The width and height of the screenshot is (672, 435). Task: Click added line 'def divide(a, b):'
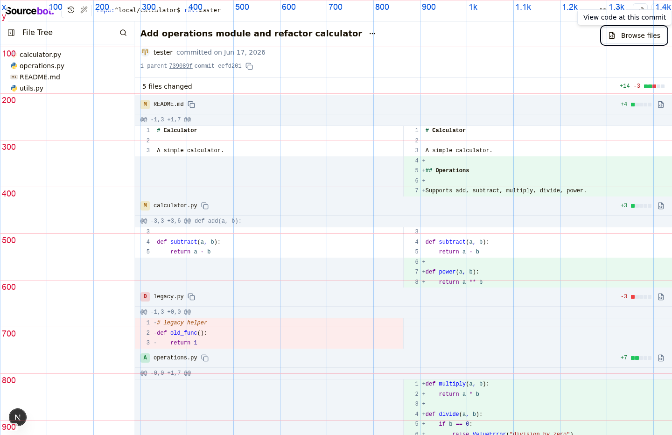click(454, 414)
